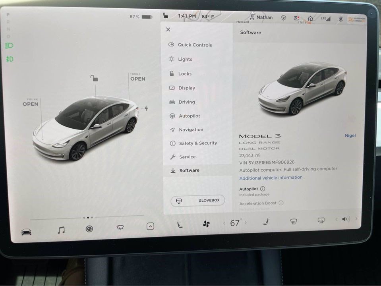The image size is (381, 286).
Task: Open the fan climate control icon
Action: [x=206, y=224]
